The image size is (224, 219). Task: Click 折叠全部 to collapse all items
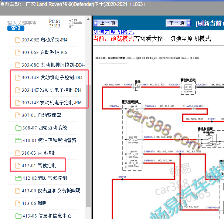point(75,24)
